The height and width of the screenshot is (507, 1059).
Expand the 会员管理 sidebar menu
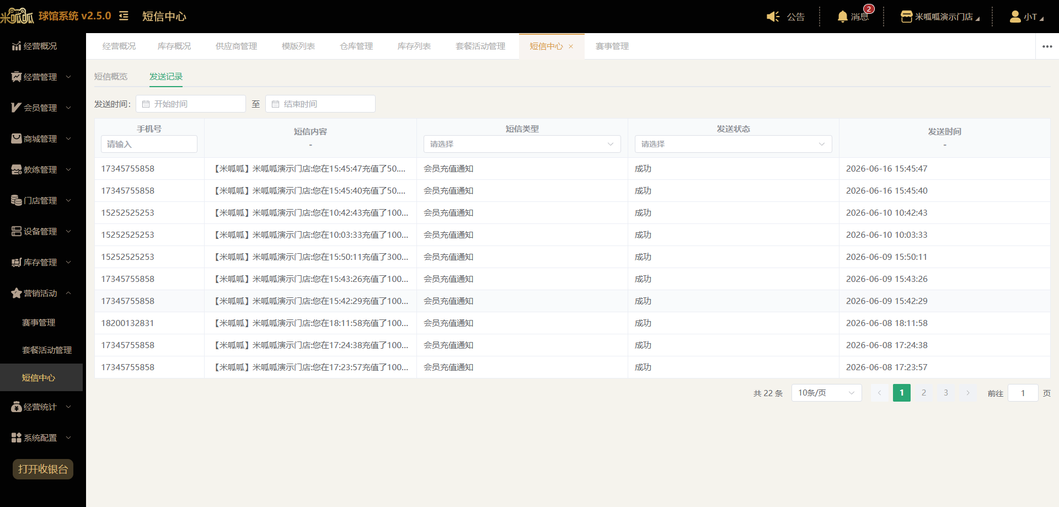[42, 108]
